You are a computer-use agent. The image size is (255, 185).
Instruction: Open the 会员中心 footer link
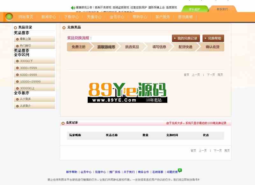coord(86,172)
